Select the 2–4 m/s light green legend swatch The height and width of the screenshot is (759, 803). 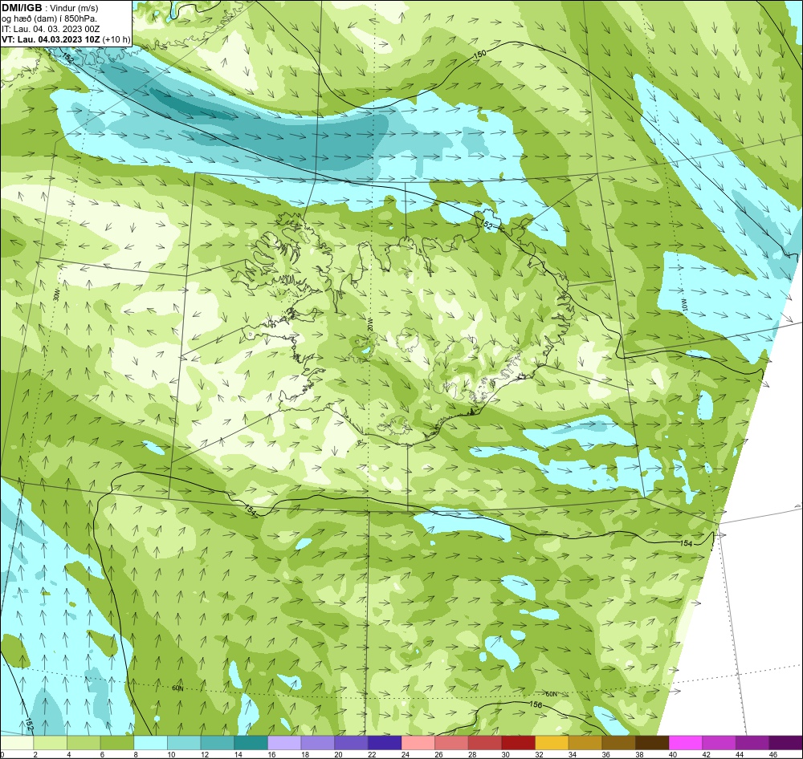50,743
